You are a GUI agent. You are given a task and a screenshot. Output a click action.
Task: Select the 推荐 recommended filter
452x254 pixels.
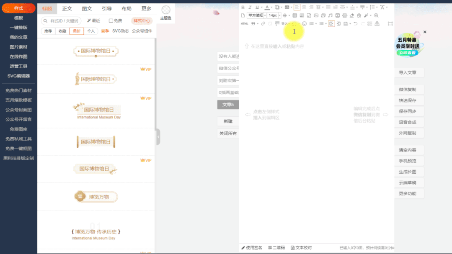click(x=48, y=31)
